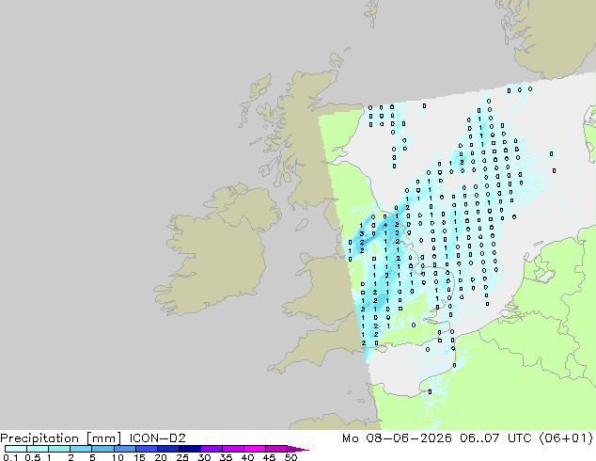Image resolution: width=596 pixels, height=461 pixels.
Task: Click the '0.1' legend scale label
Action: point(10,457)
